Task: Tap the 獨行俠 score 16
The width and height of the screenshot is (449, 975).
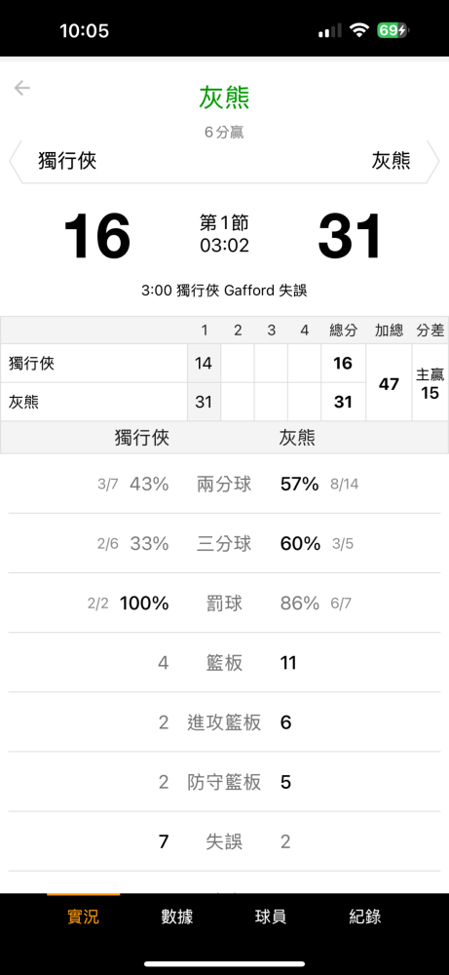Action: 97,236
